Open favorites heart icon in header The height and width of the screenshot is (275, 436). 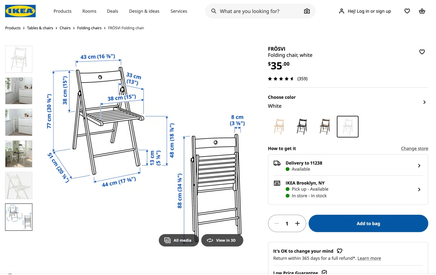tap(407, 11)
